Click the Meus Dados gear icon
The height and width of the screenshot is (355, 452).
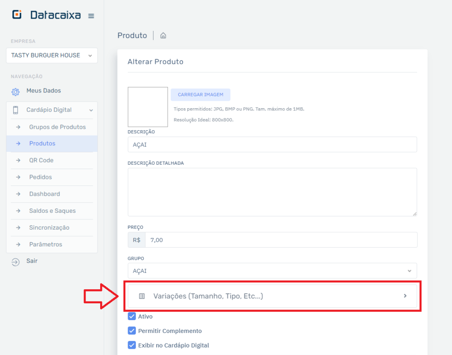click(x=15, y=91)
